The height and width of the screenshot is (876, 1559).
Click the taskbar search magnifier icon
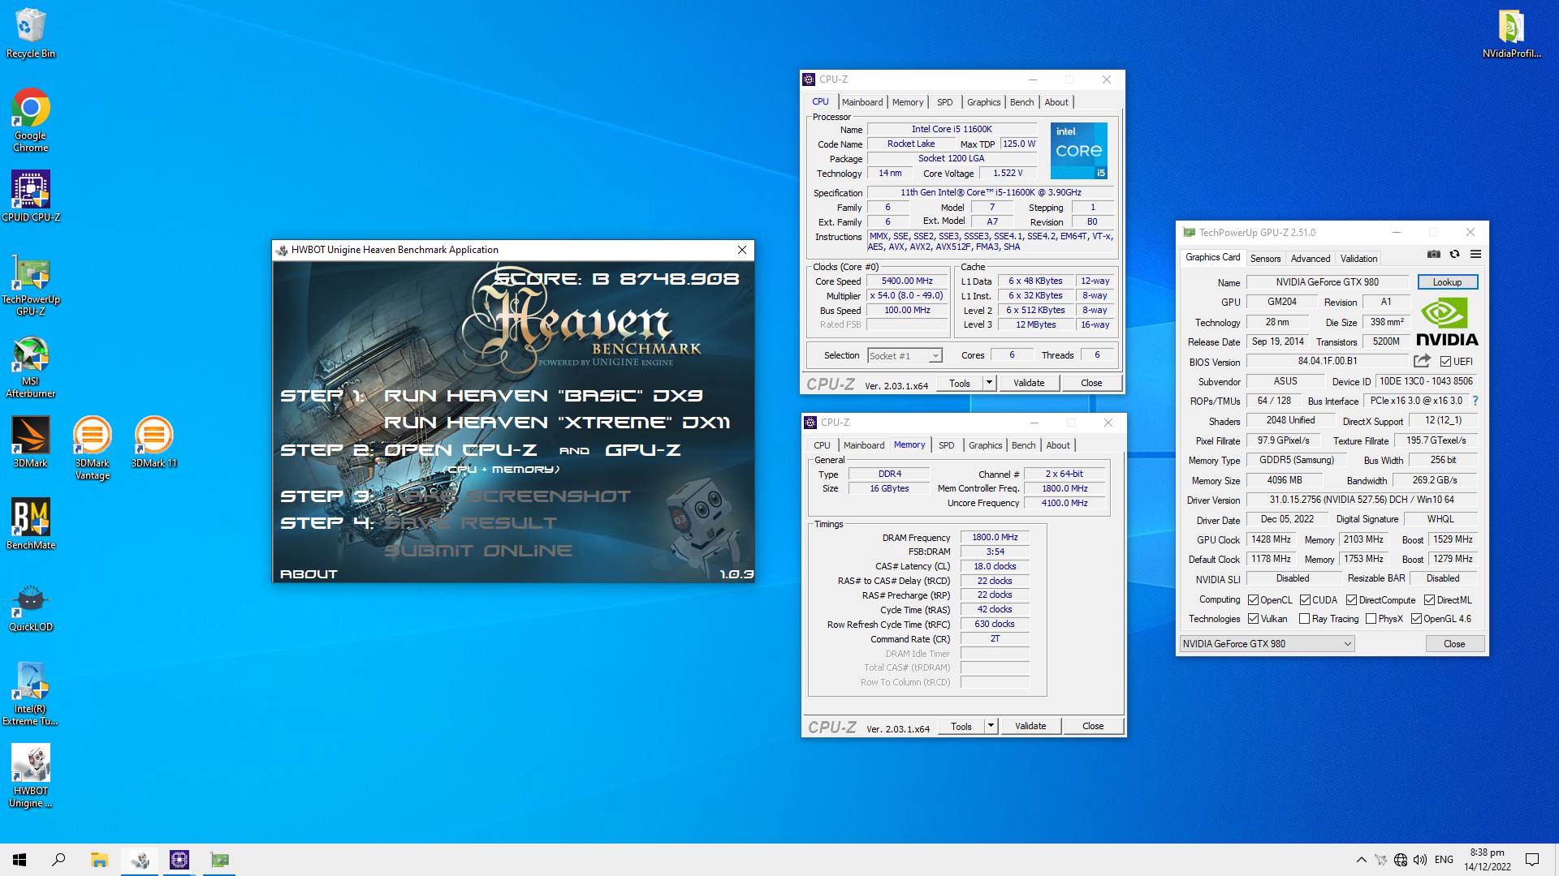pos(58,860)
